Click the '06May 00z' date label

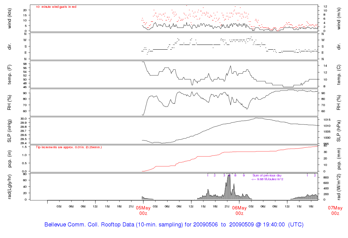point(239,210)
